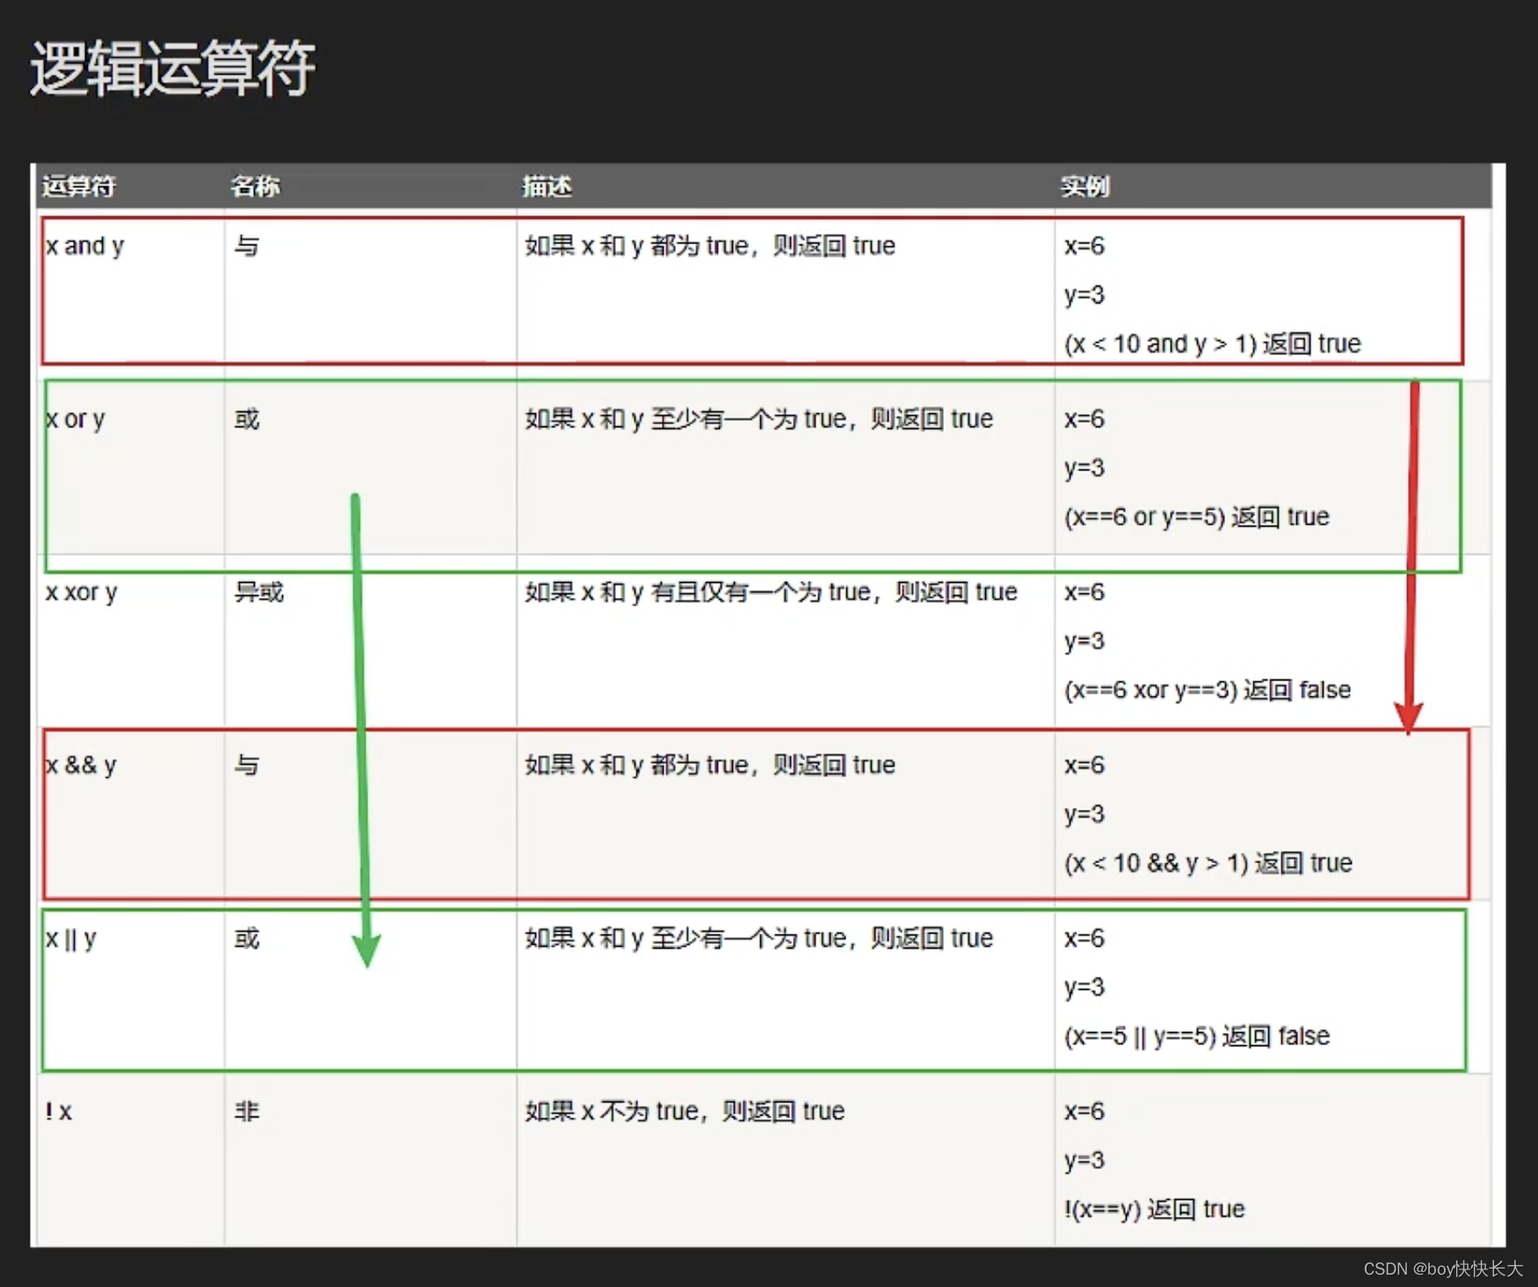Click 'y=3' in the 'x || y' row
1538x1287 pixels.
pos(1085,988)
